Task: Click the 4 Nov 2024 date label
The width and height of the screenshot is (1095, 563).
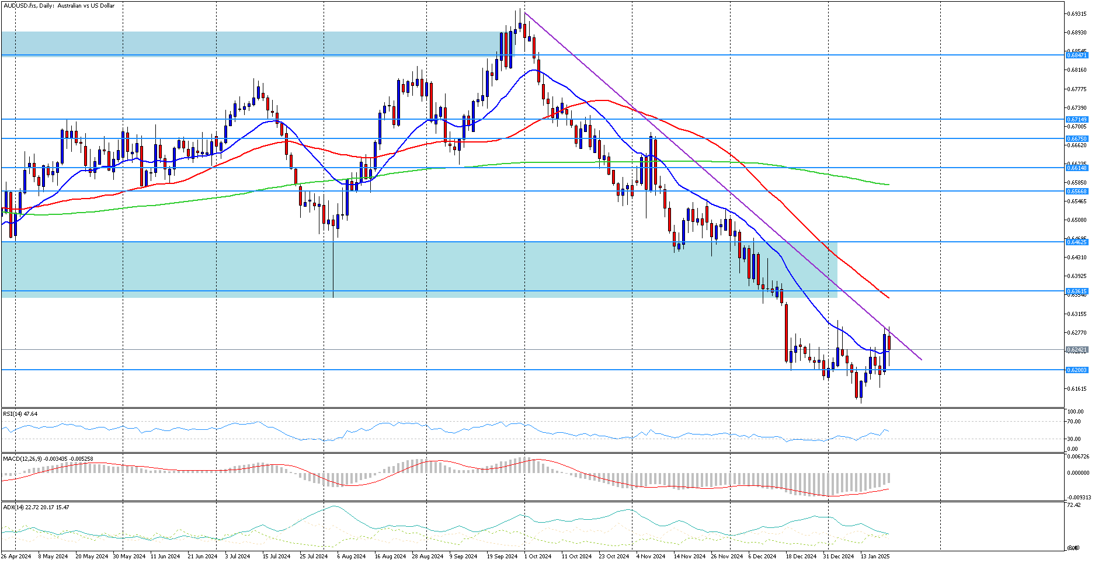Action: click(651, 556)
